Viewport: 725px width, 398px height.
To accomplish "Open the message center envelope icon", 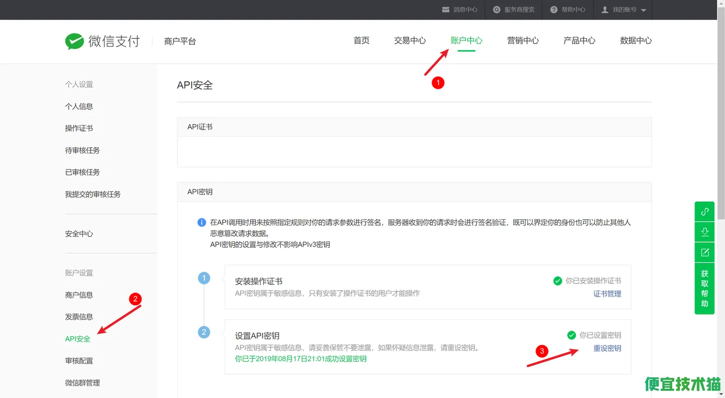I will 446,10.
